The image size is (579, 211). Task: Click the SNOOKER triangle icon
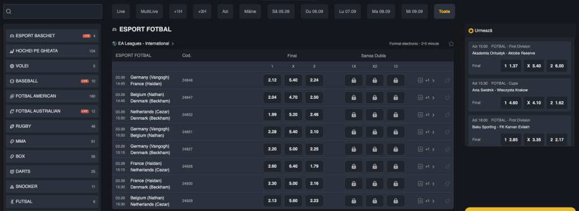12,187
